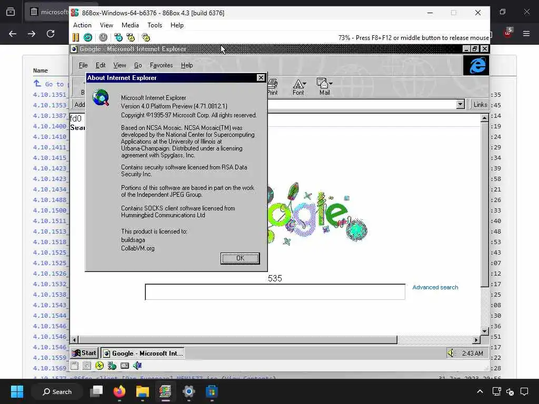Close the About Internet Explorer dialog

click(261, 78)
